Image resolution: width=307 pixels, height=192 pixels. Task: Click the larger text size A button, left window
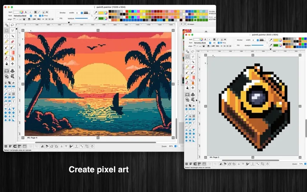tap(26, 12)
